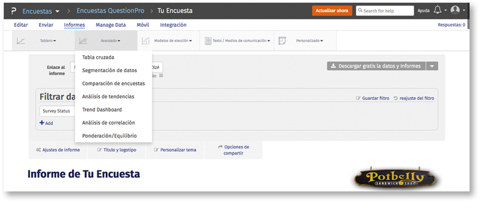Click the LinkedIn share icon
The image size is (483, 208).
pyautogui.click(x=155, y=75)
